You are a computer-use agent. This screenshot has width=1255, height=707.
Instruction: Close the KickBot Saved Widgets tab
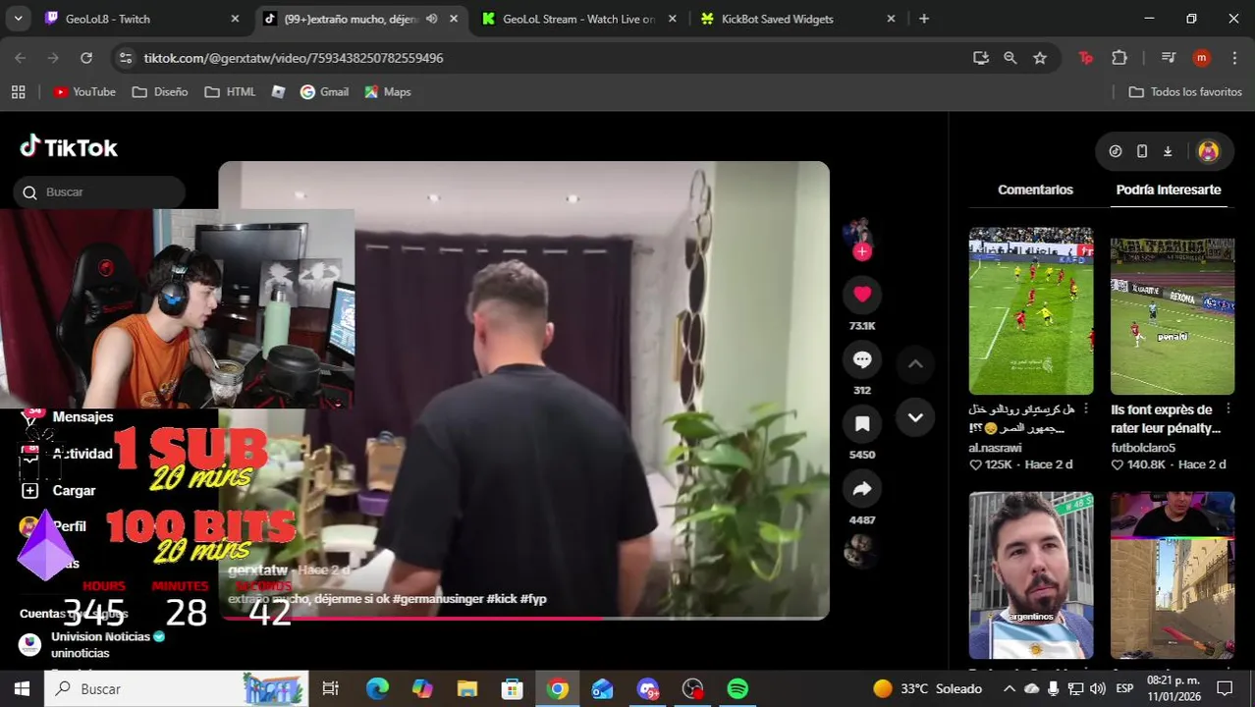[x=891, y=19]
